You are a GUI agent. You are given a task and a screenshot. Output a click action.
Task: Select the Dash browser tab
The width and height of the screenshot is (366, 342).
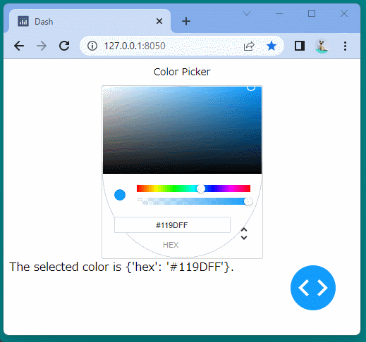(x=90, y=21)
